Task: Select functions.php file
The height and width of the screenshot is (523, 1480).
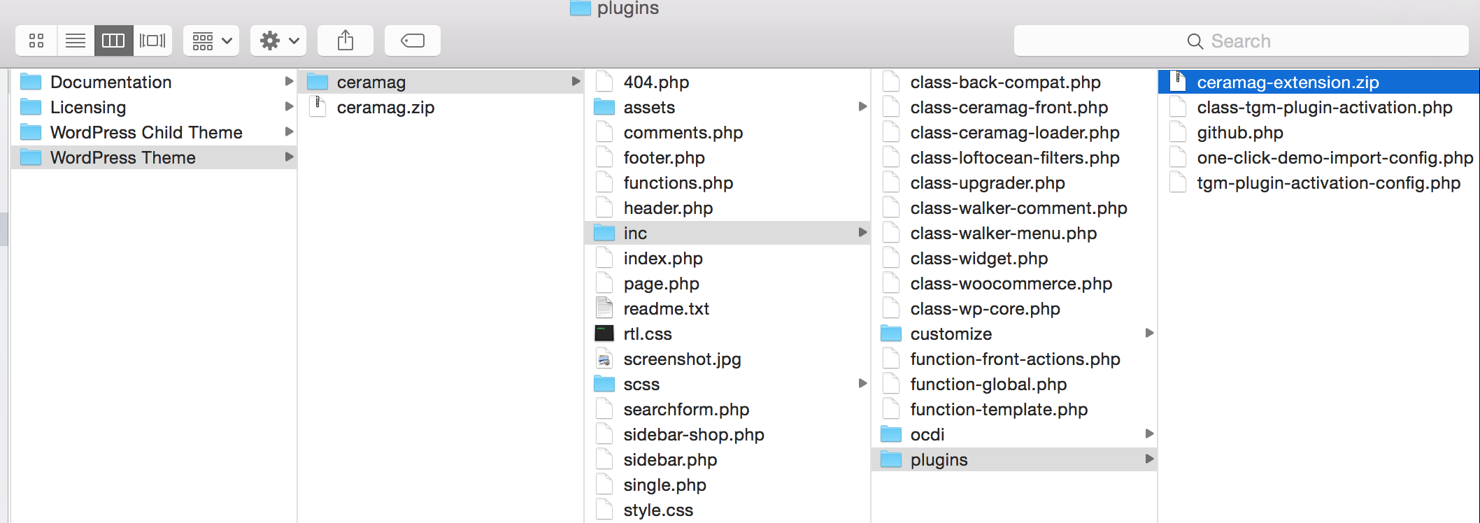Action: 727,182
